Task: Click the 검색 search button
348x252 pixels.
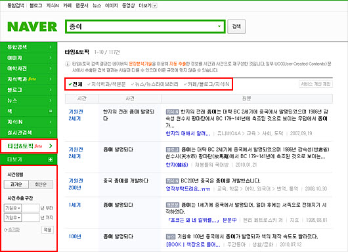Action: point(236,26)
